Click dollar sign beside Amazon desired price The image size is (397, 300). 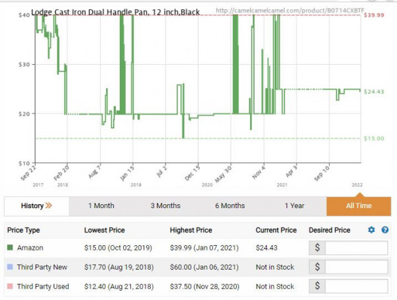[317, 248]
